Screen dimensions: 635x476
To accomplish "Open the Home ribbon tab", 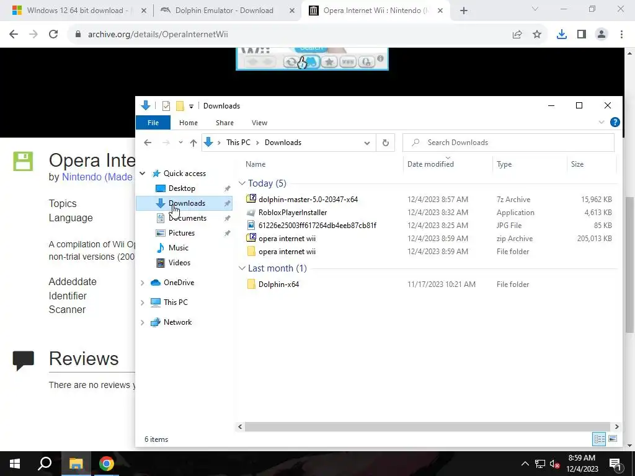I will pos(189,123).
